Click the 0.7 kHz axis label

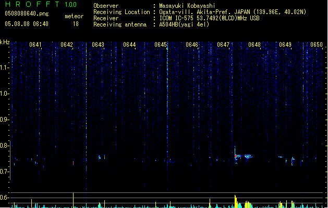point(5,172)
